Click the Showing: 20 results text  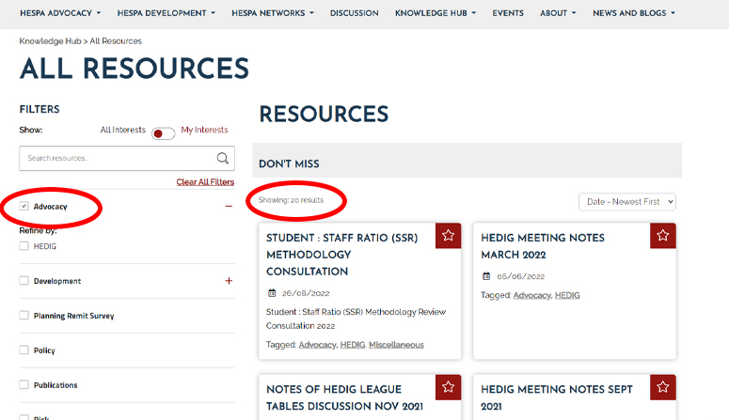(x=291, y=200)
